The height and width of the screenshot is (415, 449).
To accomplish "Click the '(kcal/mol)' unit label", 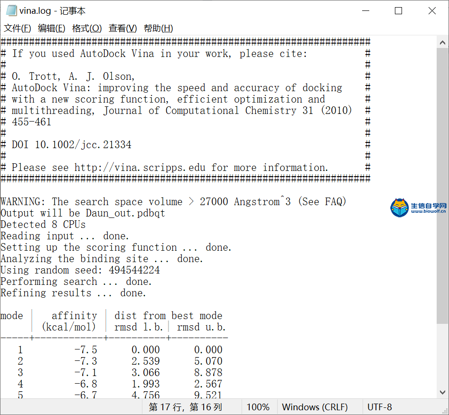I will (x=68, y=327).
